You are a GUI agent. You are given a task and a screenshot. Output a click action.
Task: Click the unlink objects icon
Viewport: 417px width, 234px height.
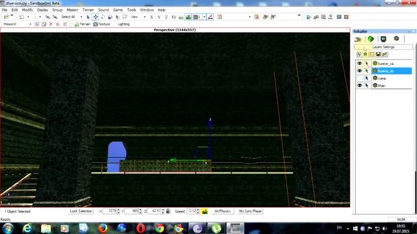tap(55, 17)
